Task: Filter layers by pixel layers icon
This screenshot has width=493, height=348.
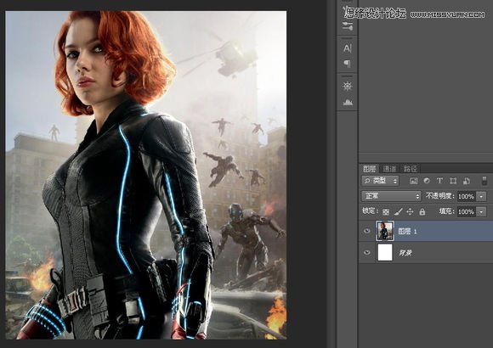Action: tap(414, 181)
